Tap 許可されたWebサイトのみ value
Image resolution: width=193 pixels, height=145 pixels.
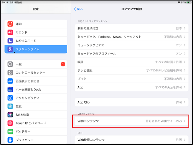pos(164,121)
